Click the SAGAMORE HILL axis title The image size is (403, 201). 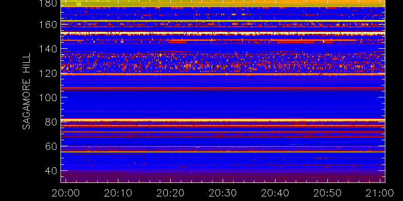(x=27, y=91)
